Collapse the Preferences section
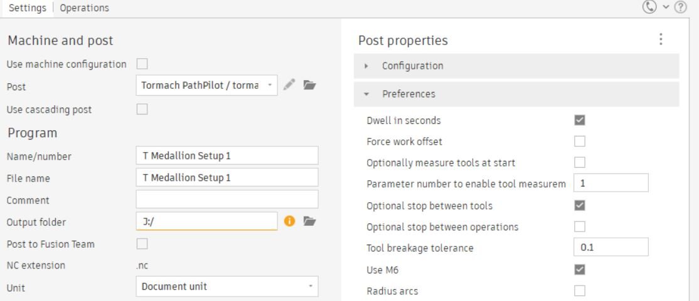This screenshot has height=301, width=699. (516, 94)
